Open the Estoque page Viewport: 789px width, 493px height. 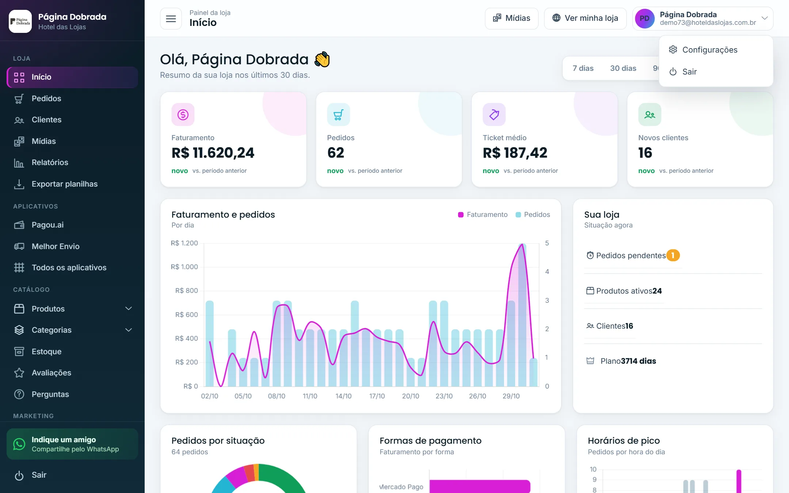[72, 351]
